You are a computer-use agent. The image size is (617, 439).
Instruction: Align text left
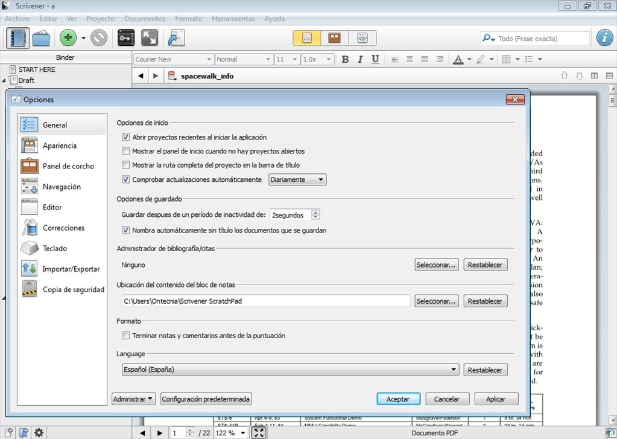tap(395, 59)
